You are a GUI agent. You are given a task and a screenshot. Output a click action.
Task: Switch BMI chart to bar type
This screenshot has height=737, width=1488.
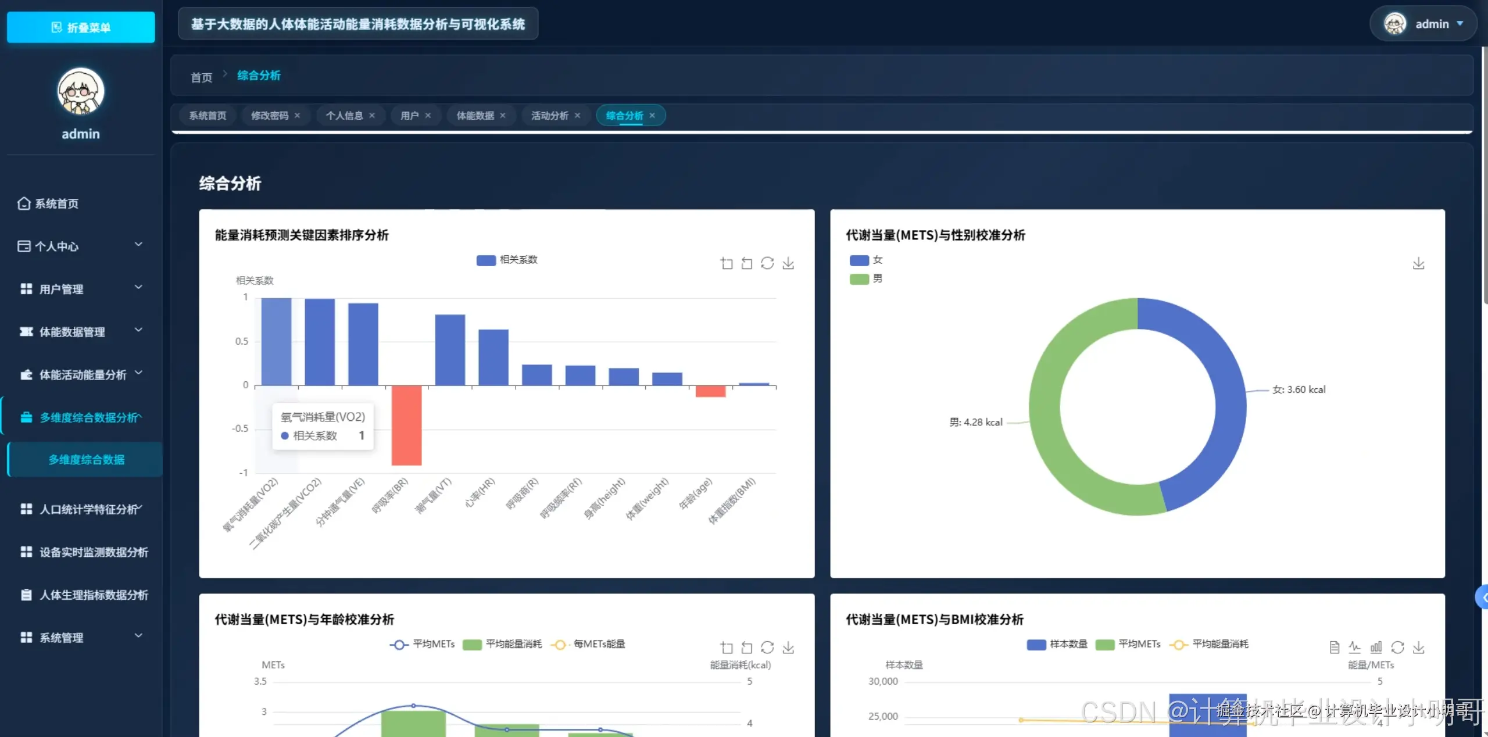(x=1376, y=647)
